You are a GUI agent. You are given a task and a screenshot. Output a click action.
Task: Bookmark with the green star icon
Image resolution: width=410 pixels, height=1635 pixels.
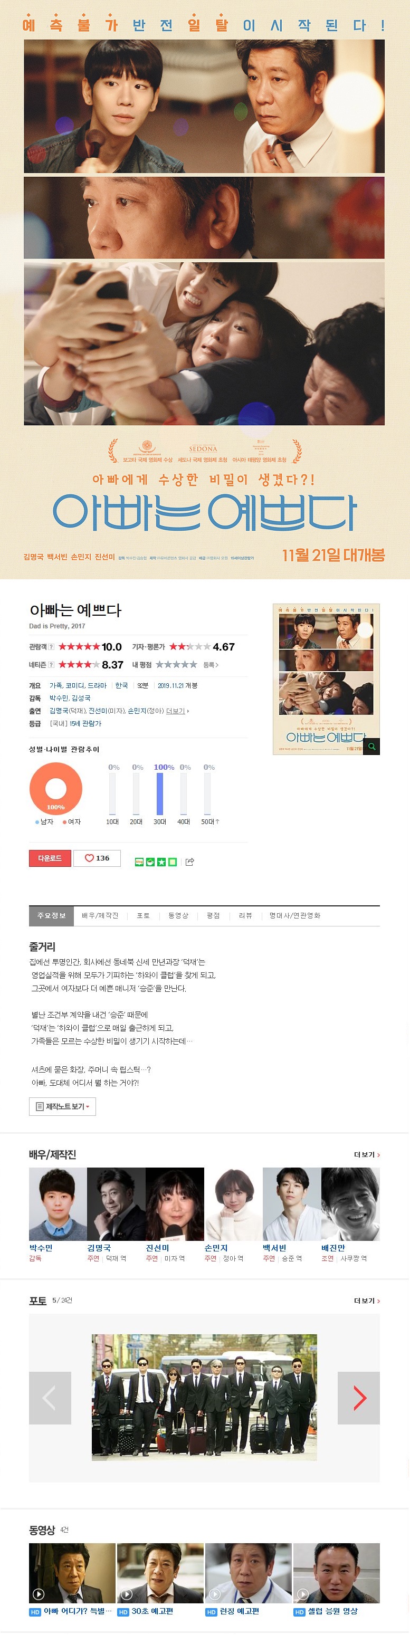pyautogui.click(x=161, y=862)
